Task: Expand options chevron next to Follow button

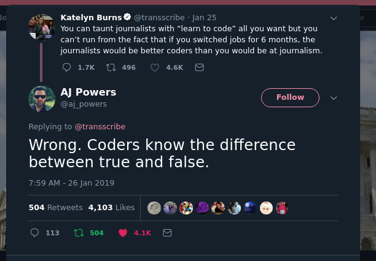Action: [x=334, y=98]
